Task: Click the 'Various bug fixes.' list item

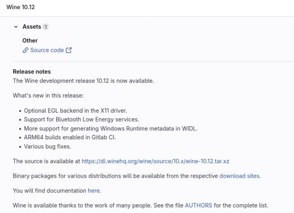Action: (x=48, y=147)
